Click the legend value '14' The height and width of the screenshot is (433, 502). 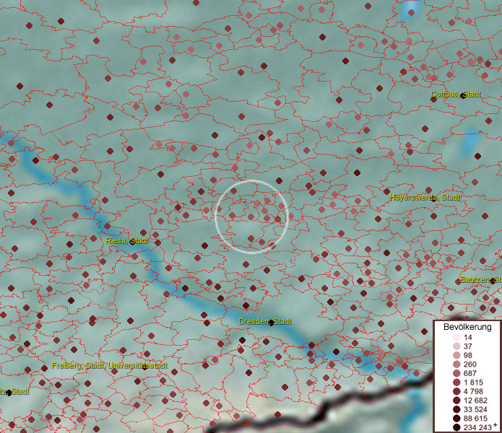[468, 337]
